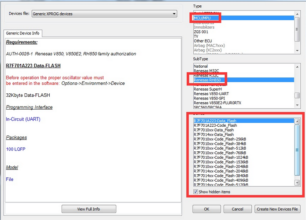Click SubType list scroll up arrow
This screenshot has height=220, width=306.
pos(297,67)
